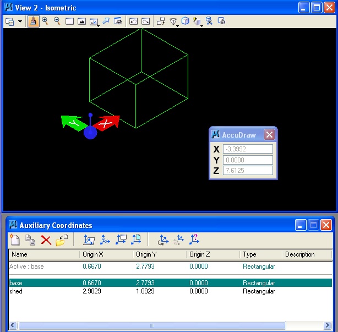
Task: Select Define ACS Aligned with Reference
Action: pos(136,240)
